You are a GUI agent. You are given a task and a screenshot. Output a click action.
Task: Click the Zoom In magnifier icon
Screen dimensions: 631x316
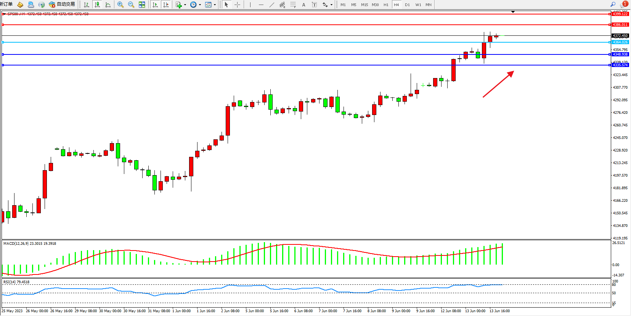pyautogui.click(x=120, y=5)
